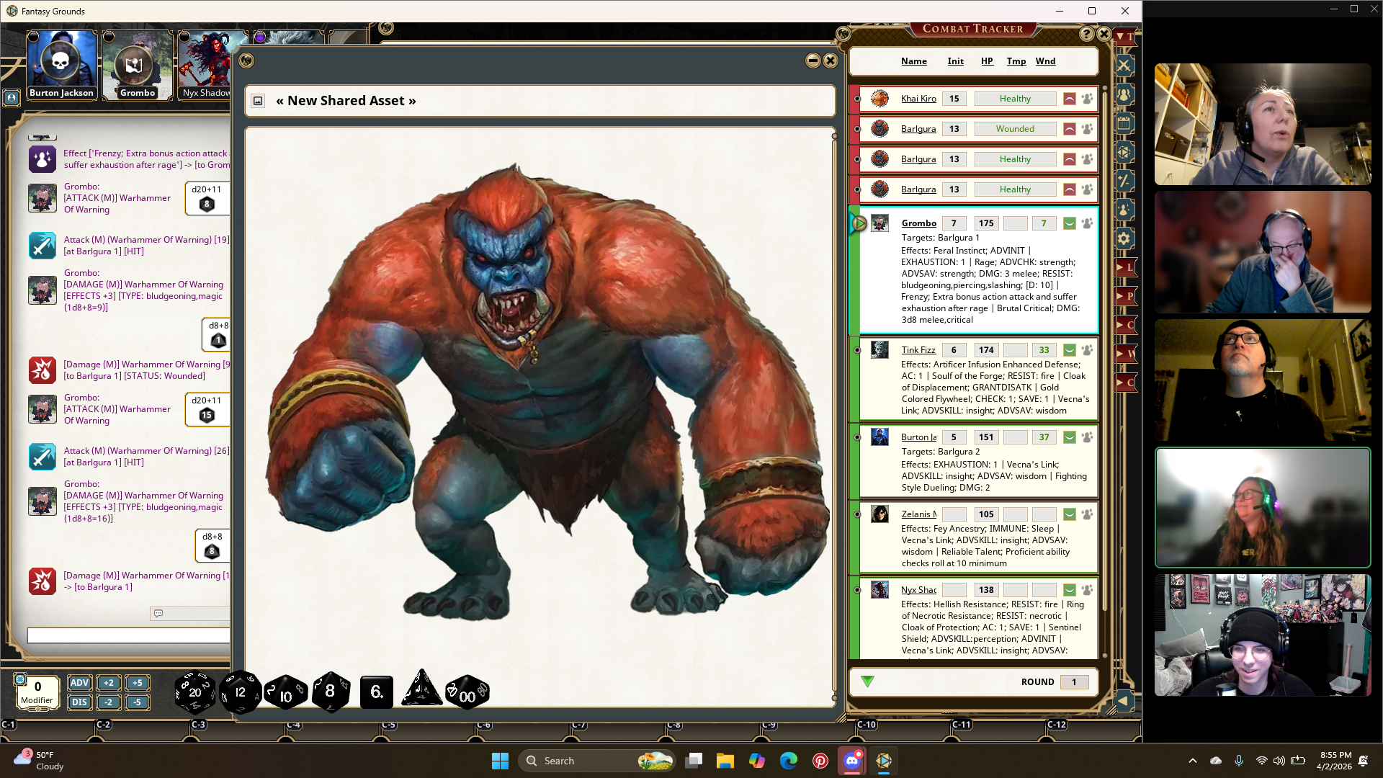Open the crossed-swords combat sidebar icon
The width and height of the screenshot is (1383, 778).
tap(1124, 66)
